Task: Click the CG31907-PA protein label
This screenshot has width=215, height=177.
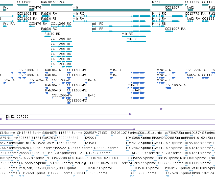Action: point(176,85)
